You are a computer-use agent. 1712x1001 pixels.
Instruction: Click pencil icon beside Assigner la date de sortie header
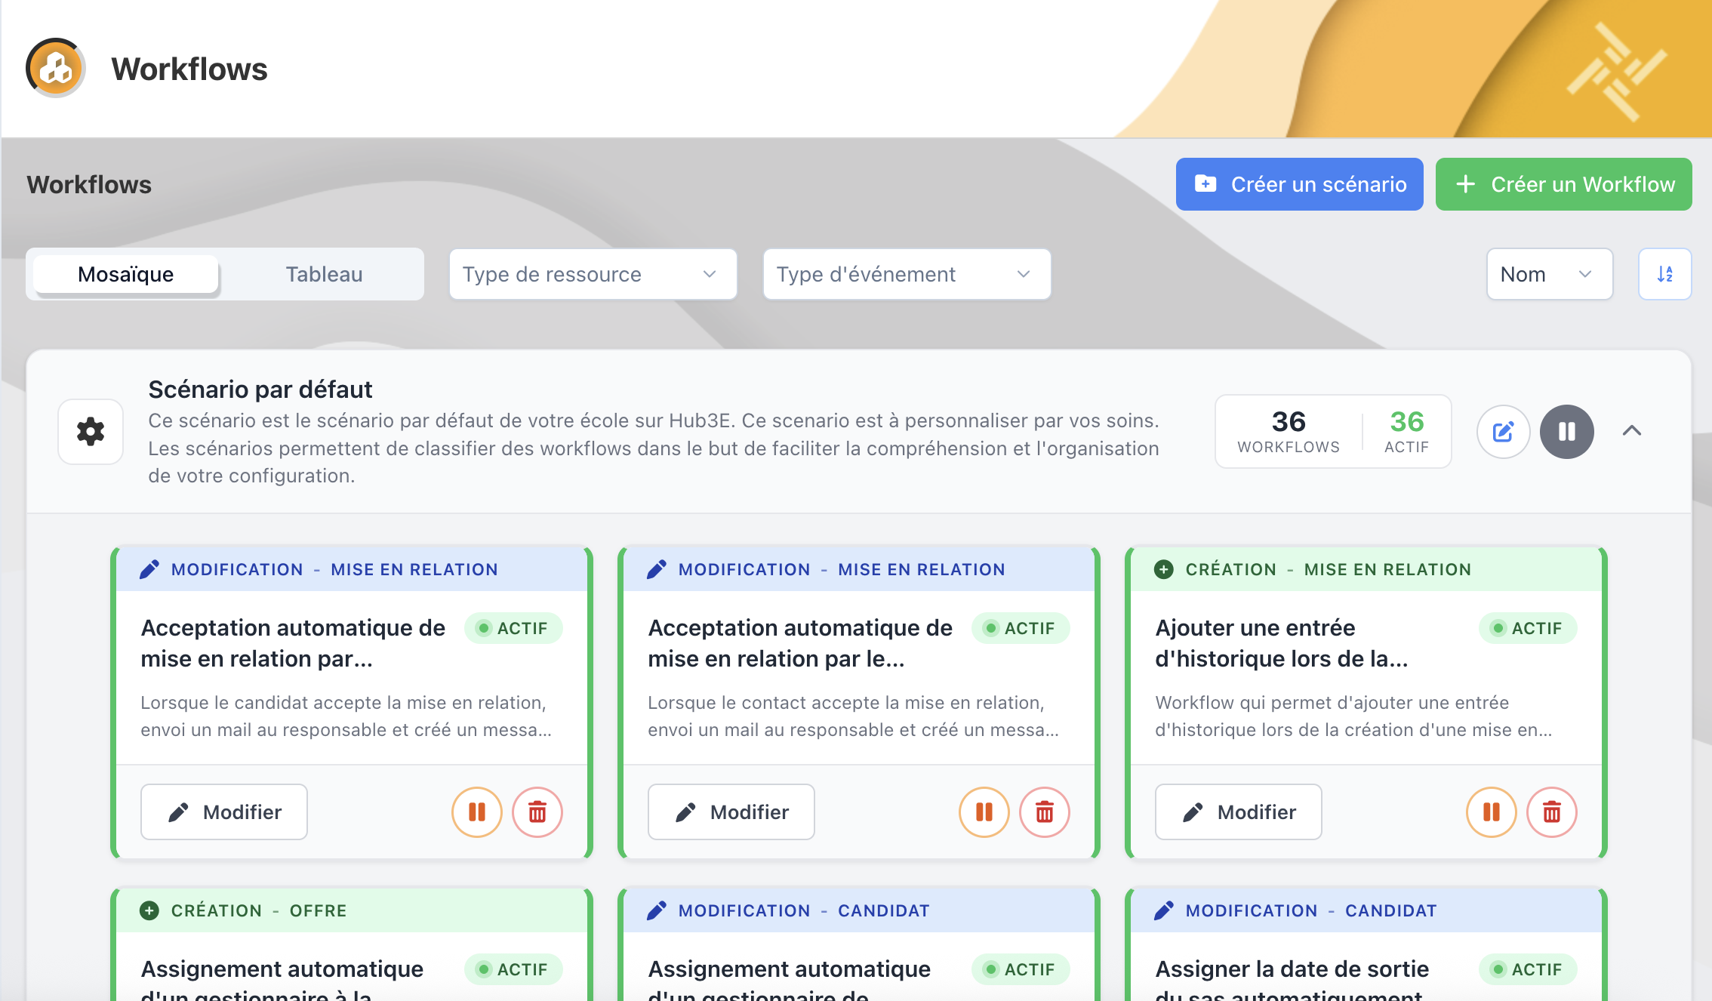1164,910
